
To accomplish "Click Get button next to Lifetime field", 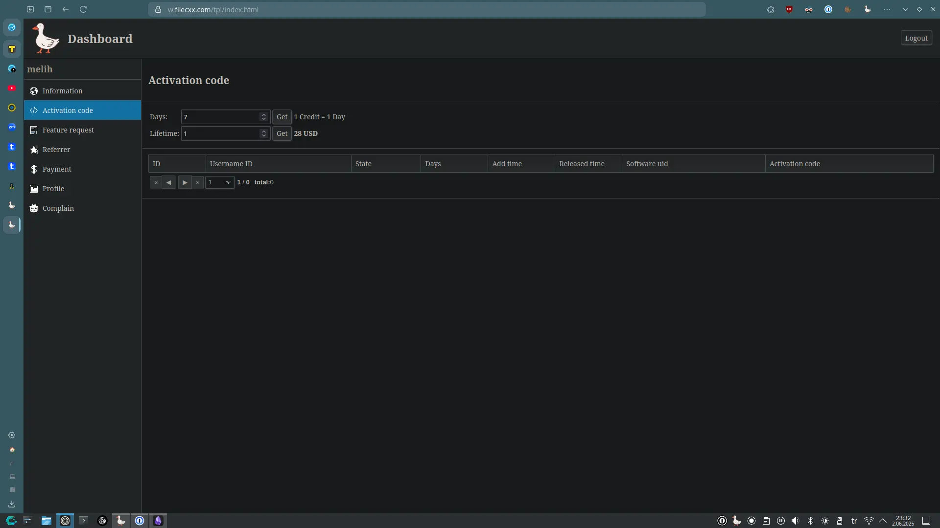I will [x=282, y=133].
